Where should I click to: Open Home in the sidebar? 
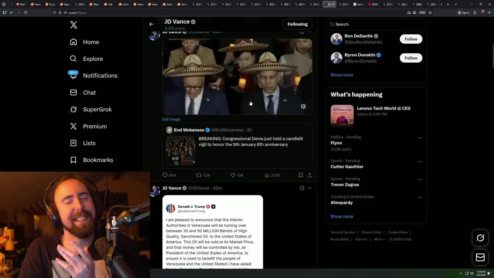click(85, 42)
